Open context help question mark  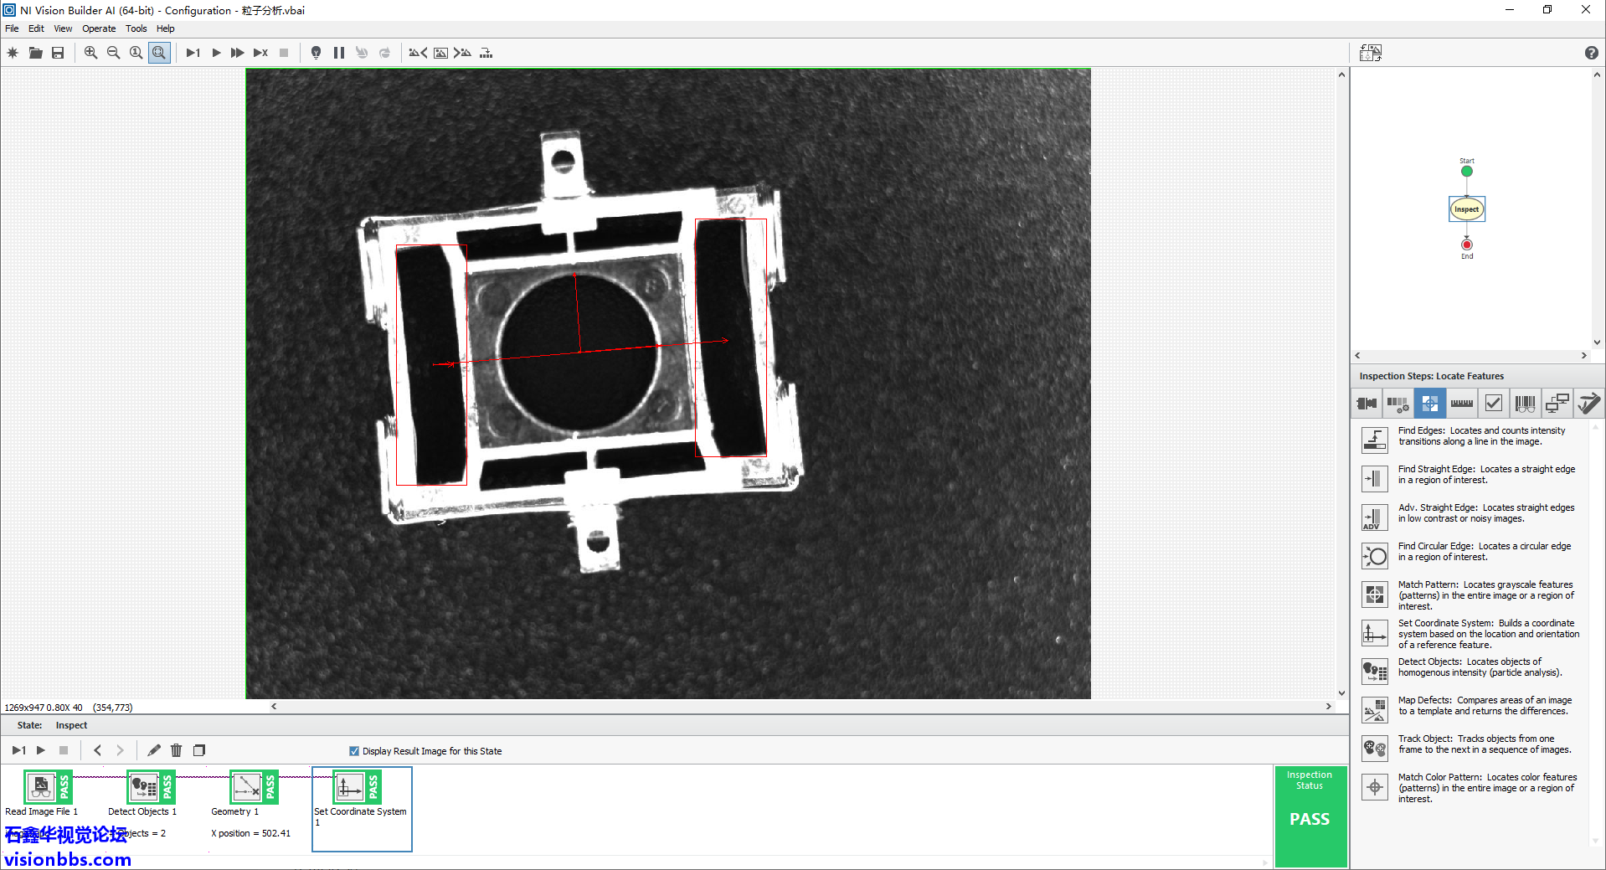1591,53
